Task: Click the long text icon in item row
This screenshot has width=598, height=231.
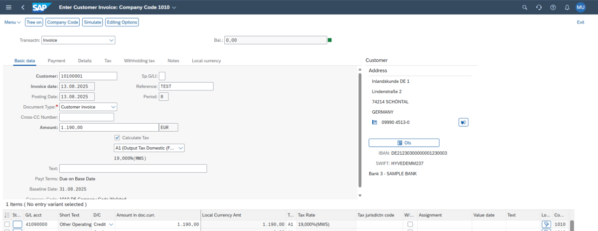Action: click(546, 225)
